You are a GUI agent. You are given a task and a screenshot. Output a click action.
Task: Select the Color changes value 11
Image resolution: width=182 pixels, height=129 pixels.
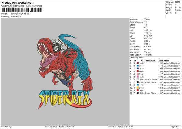[145, 22]
